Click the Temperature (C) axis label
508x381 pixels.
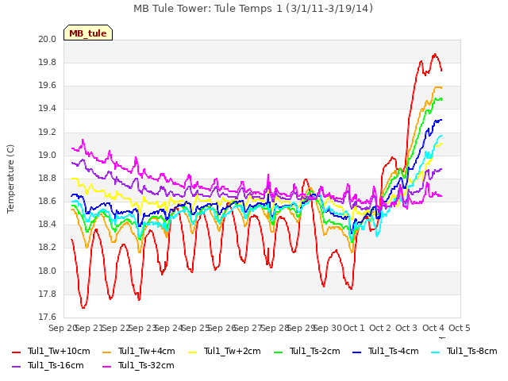click(10, 179)
